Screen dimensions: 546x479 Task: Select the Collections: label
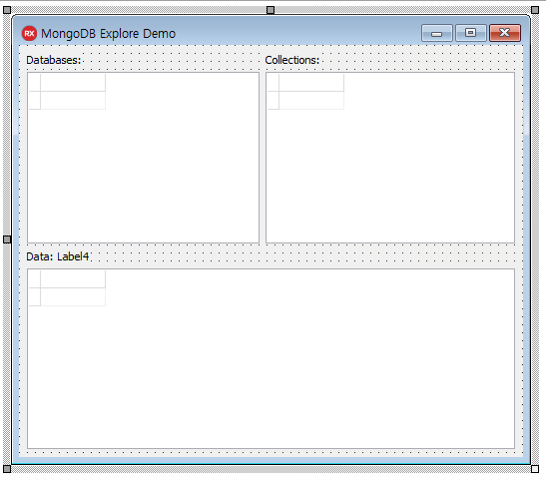[291, 60]
